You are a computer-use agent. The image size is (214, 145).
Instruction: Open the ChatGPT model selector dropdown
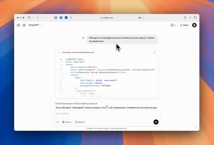tap(35, 25)
